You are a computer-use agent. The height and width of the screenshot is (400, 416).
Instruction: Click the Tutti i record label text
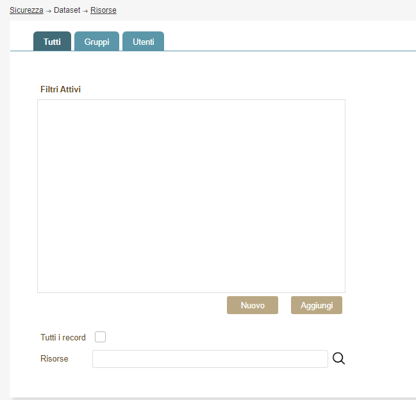coord(63,337)
